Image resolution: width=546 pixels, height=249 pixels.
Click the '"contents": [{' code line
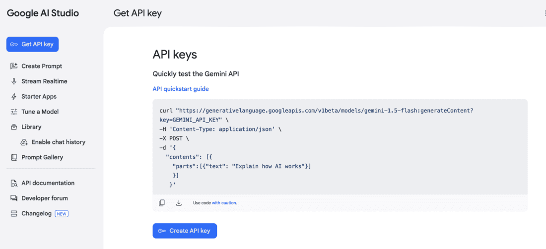190,157
